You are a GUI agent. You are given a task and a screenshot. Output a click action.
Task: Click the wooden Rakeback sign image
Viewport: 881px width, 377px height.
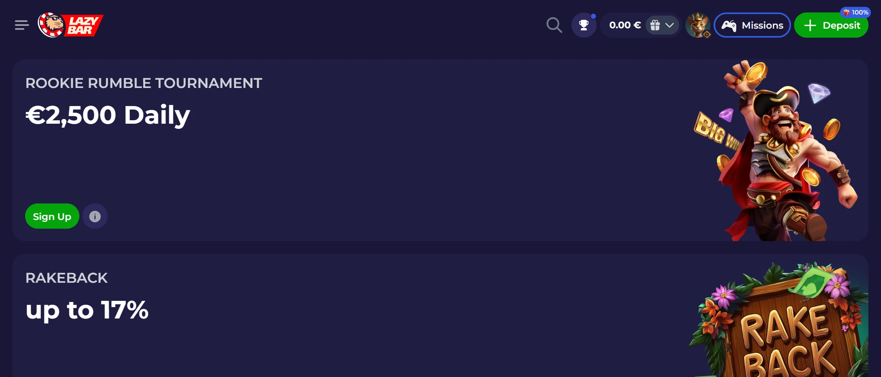tap(783, 326)
